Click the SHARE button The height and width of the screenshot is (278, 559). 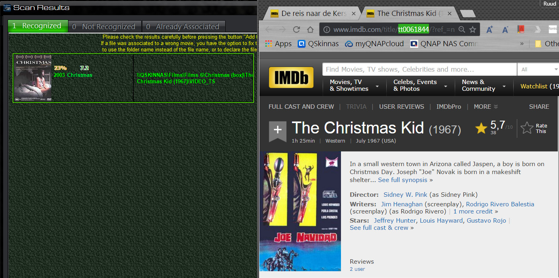539,106
